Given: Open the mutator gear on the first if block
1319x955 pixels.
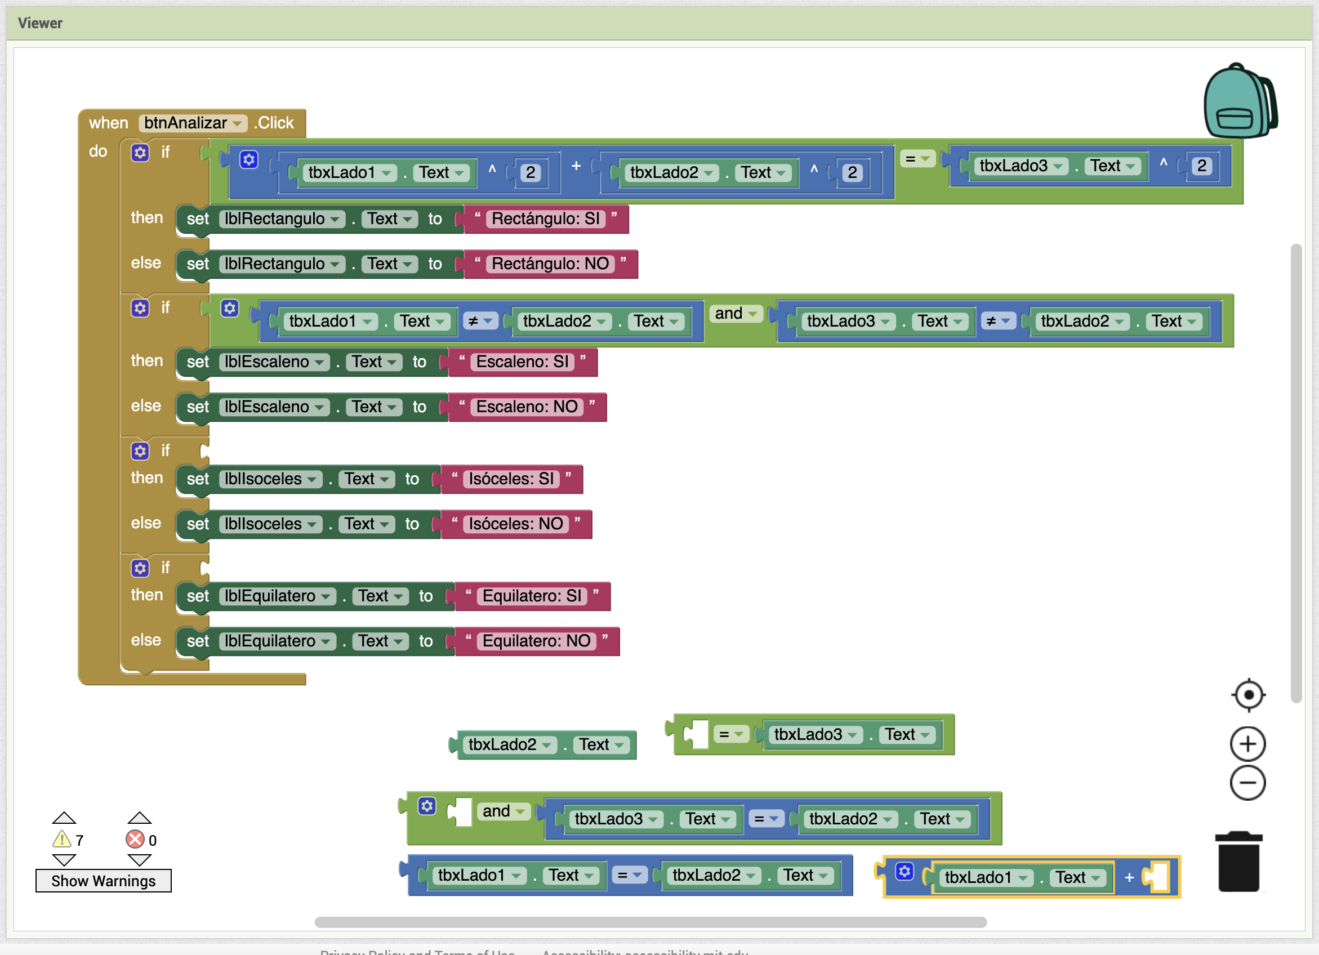Looking at the screenshot, I should click(140, 153).
